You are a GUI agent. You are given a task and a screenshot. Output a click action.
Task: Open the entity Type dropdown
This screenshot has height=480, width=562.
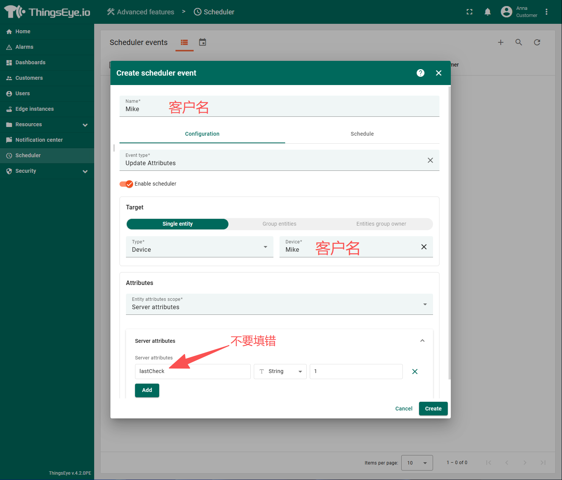[199, 247]
